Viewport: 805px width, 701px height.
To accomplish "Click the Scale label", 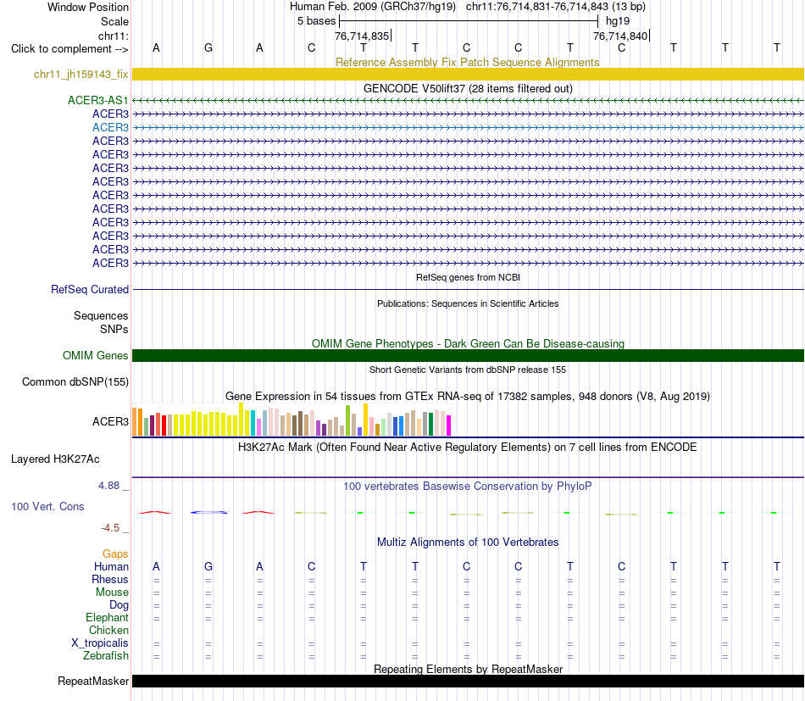I will [114, 21].
